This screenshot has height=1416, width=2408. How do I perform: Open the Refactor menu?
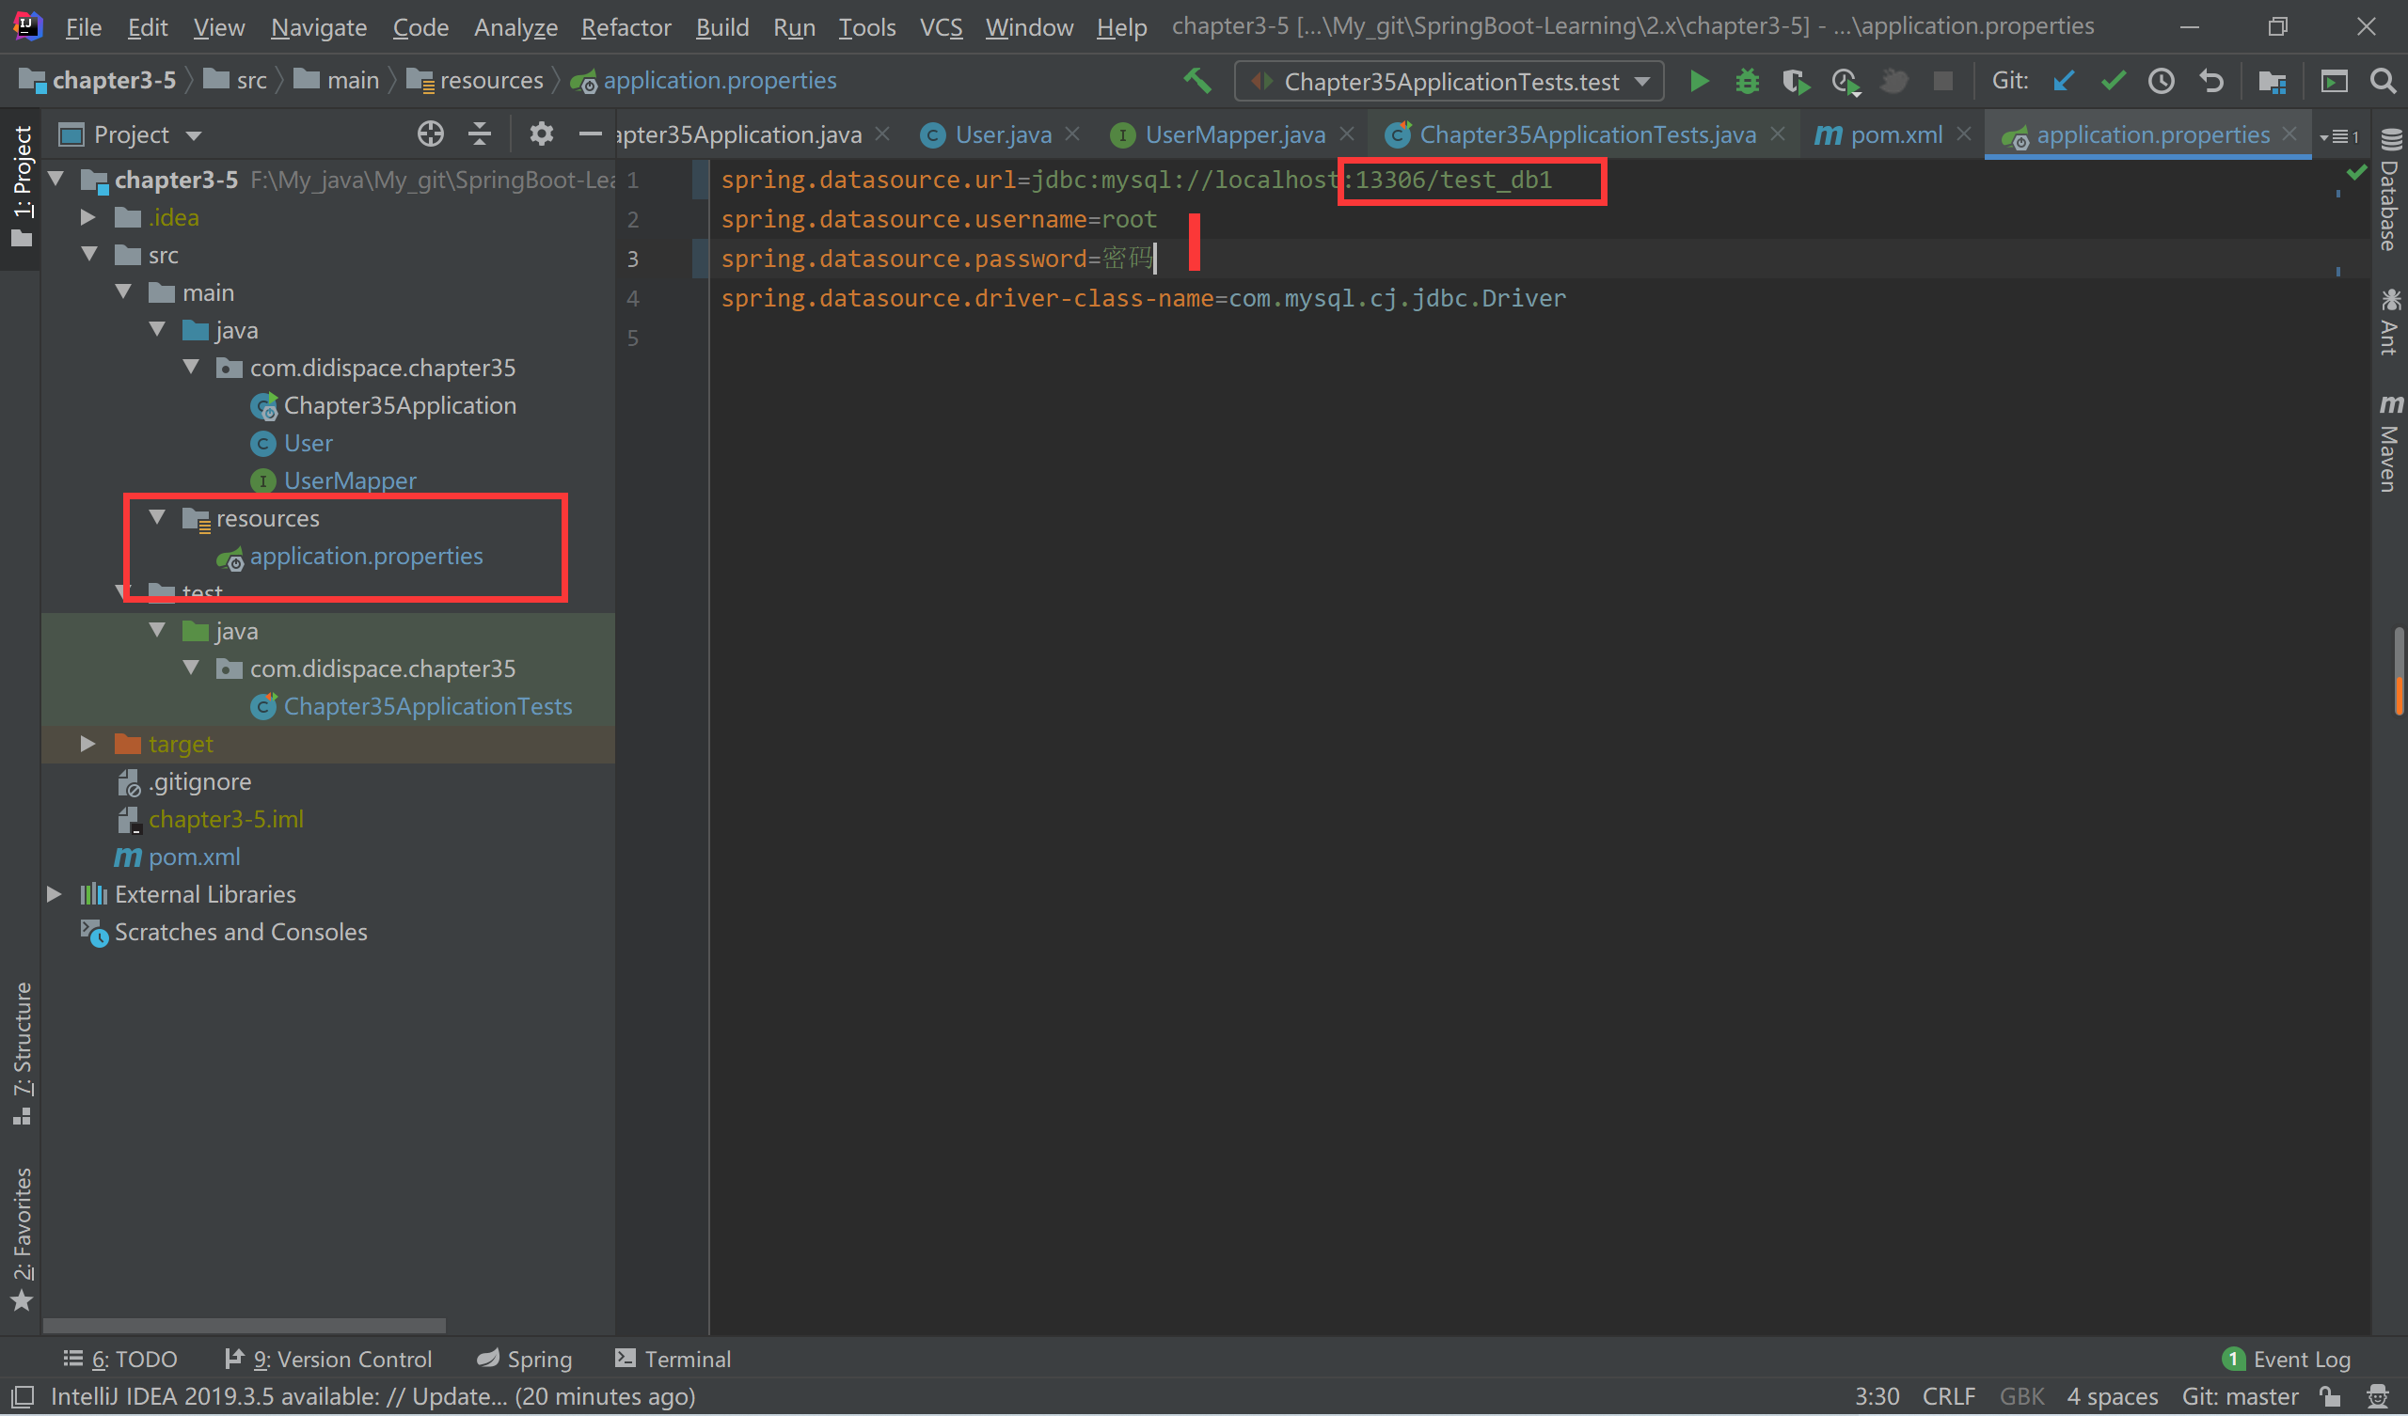click(626, 27)
